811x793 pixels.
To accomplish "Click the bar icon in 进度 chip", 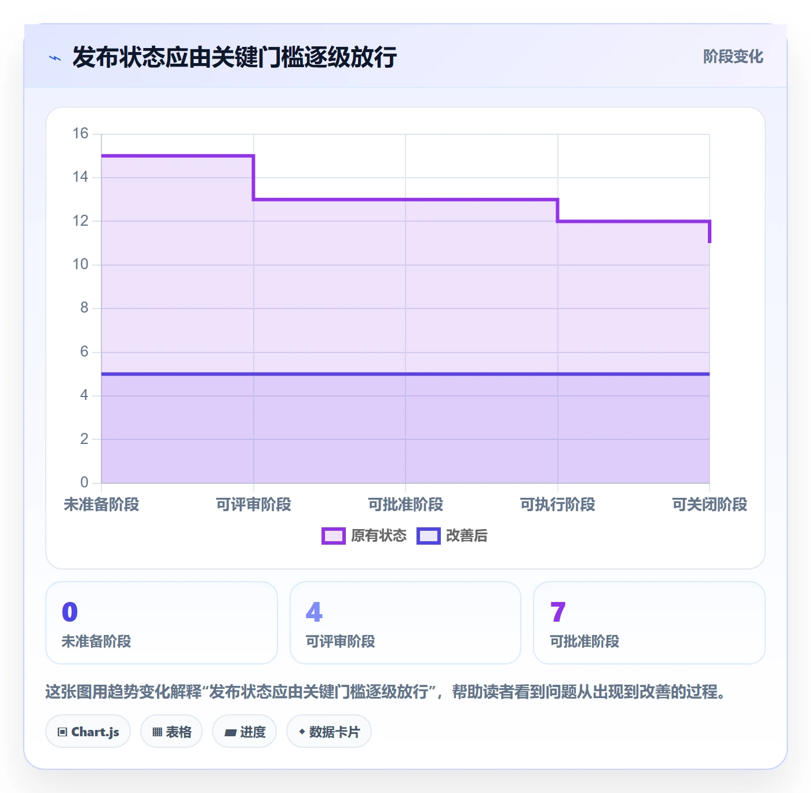I will coord(231,733).
